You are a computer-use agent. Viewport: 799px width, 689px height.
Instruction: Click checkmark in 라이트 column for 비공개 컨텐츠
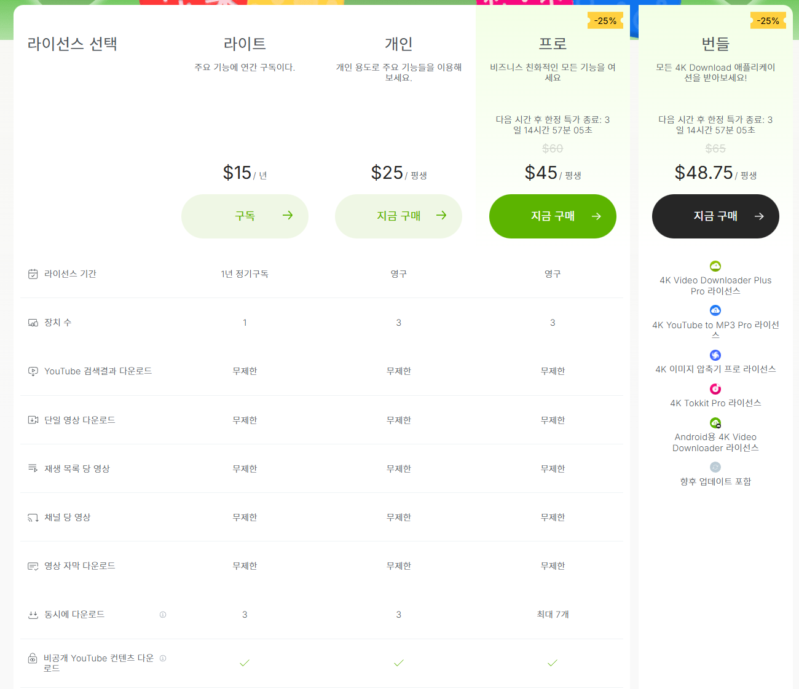coord(245,663)
